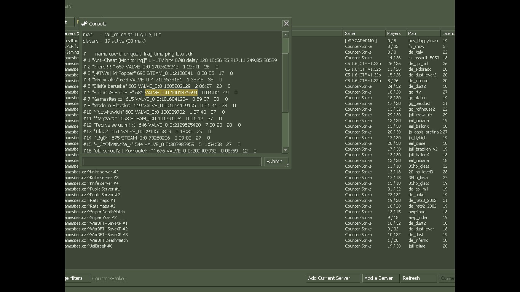Click the Steam logo icon in Console title
The image size is (520, 292).
pos(85,24)
